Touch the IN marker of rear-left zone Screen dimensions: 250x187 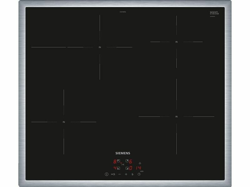tap(100, 47)
